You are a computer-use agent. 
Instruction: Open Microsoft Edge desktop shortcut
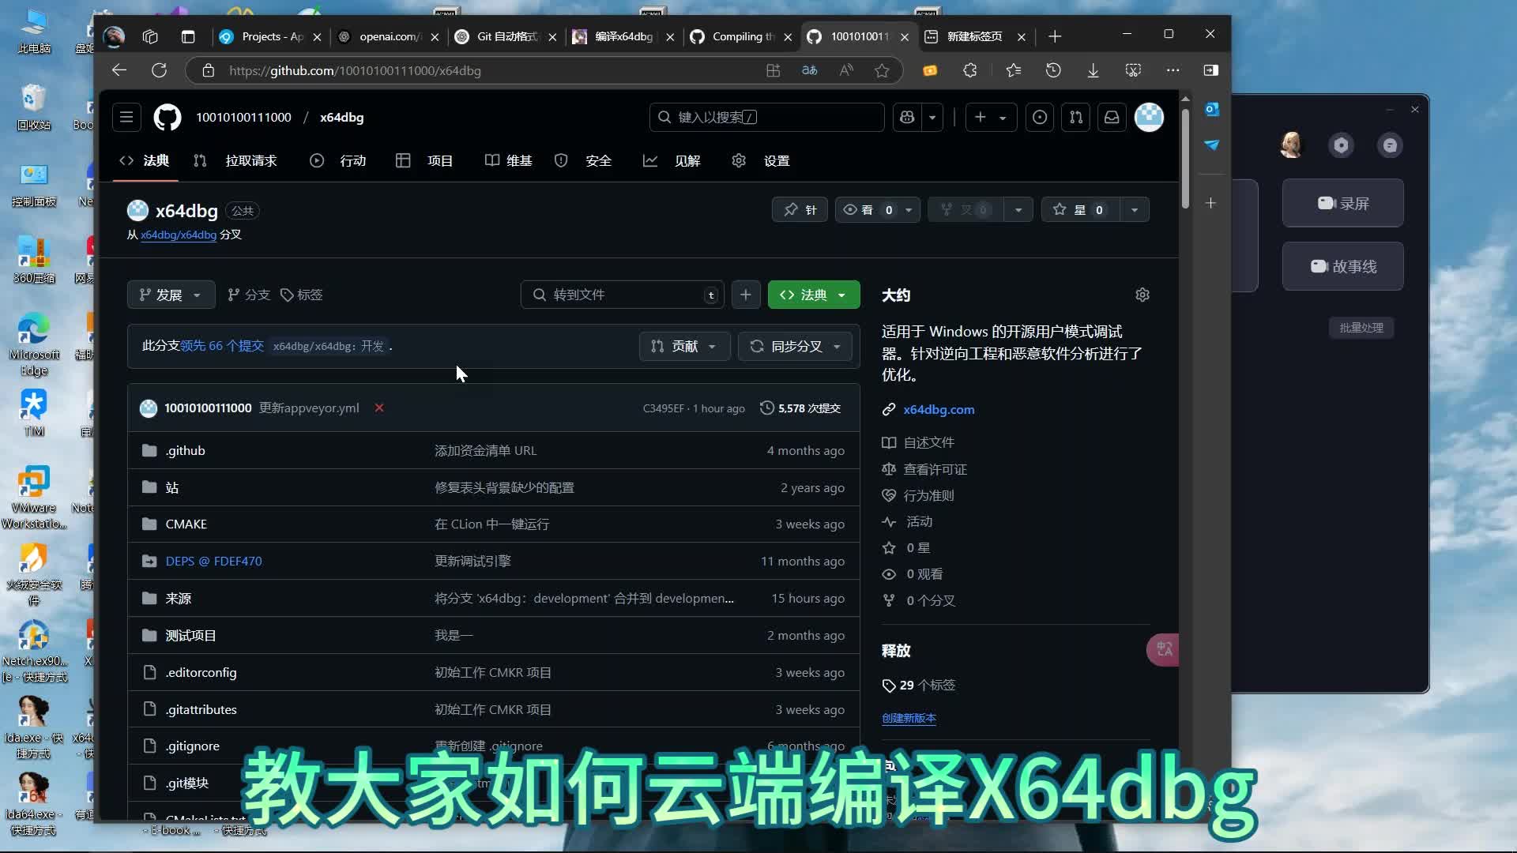click(x=34, y=344)
